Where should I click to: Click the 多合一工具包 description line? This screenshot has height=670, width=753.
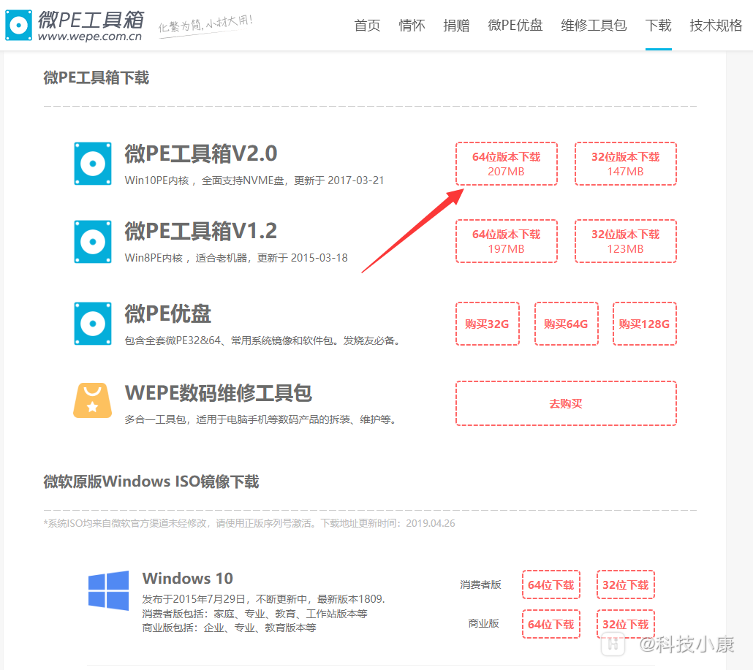pos(260,420)
